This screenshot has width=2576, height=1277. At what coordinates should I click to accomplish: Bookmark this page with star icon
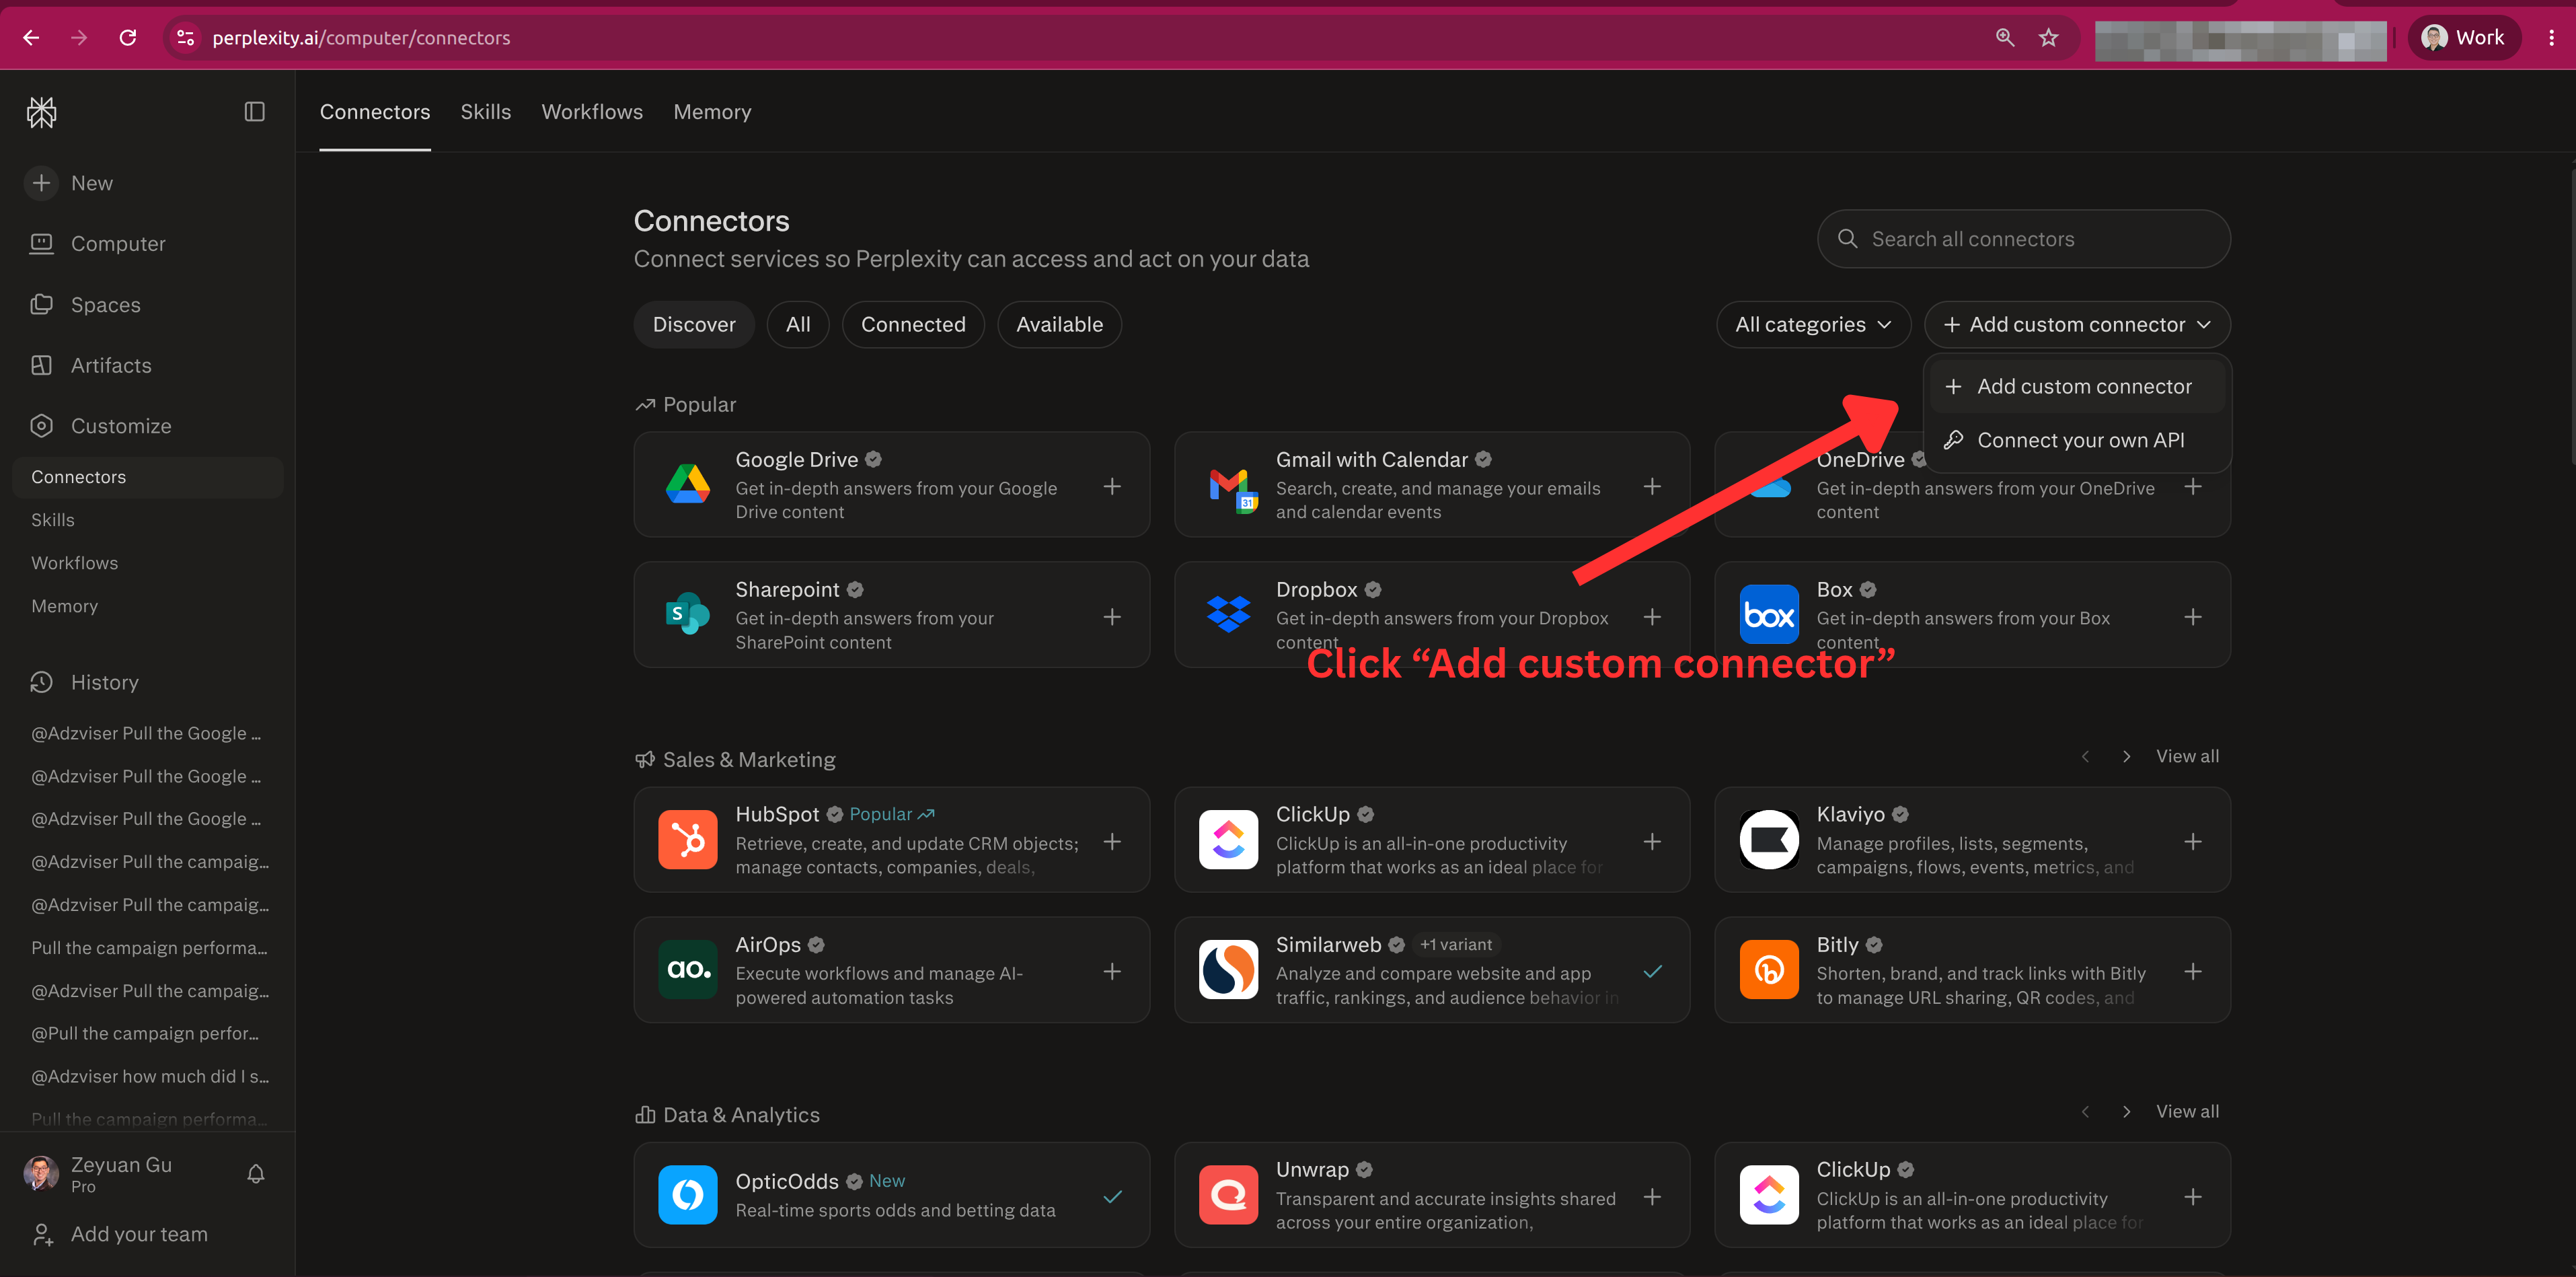coord(2049,38)
